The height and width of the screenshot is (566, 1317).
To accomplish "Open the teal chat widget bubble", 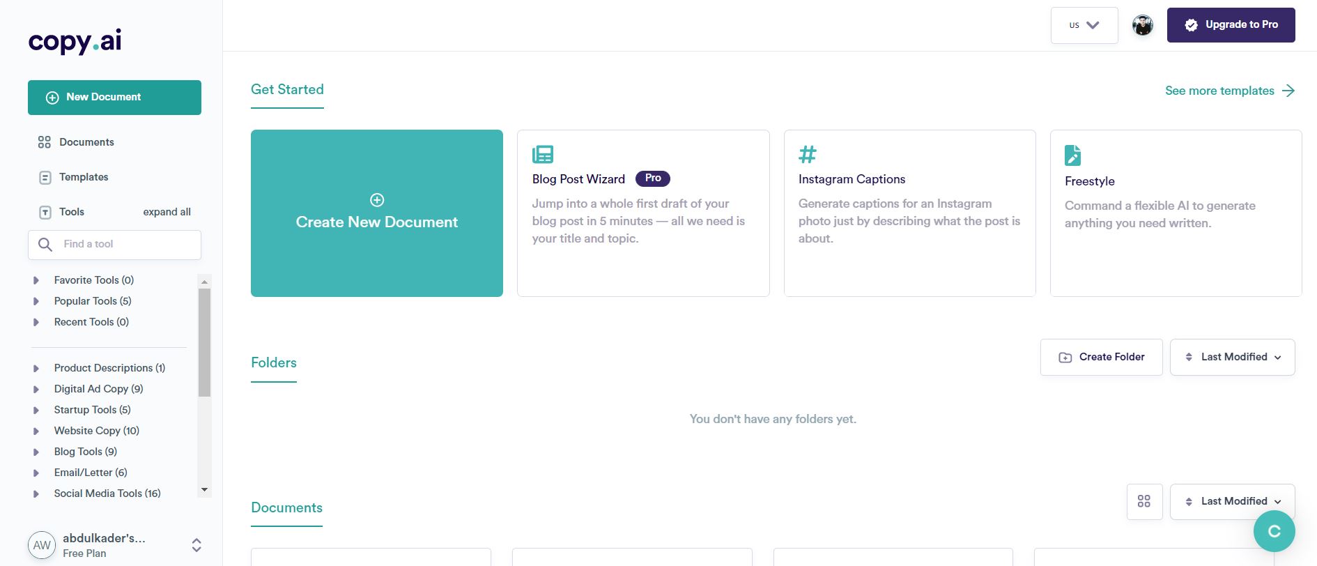I will point(1274,531).
